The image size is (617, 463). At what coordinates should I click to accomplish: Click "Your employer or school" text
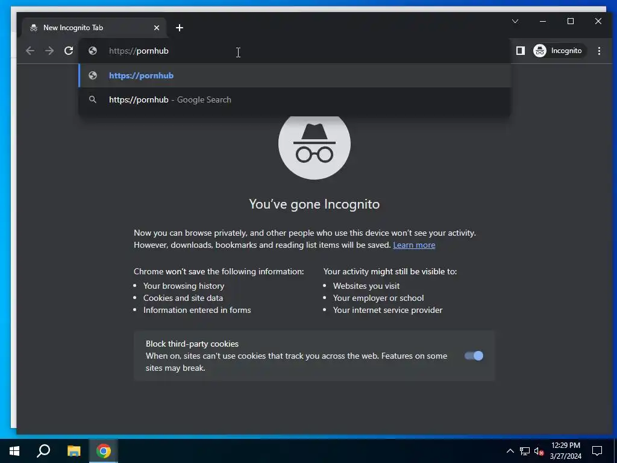(x=378, y=298)
